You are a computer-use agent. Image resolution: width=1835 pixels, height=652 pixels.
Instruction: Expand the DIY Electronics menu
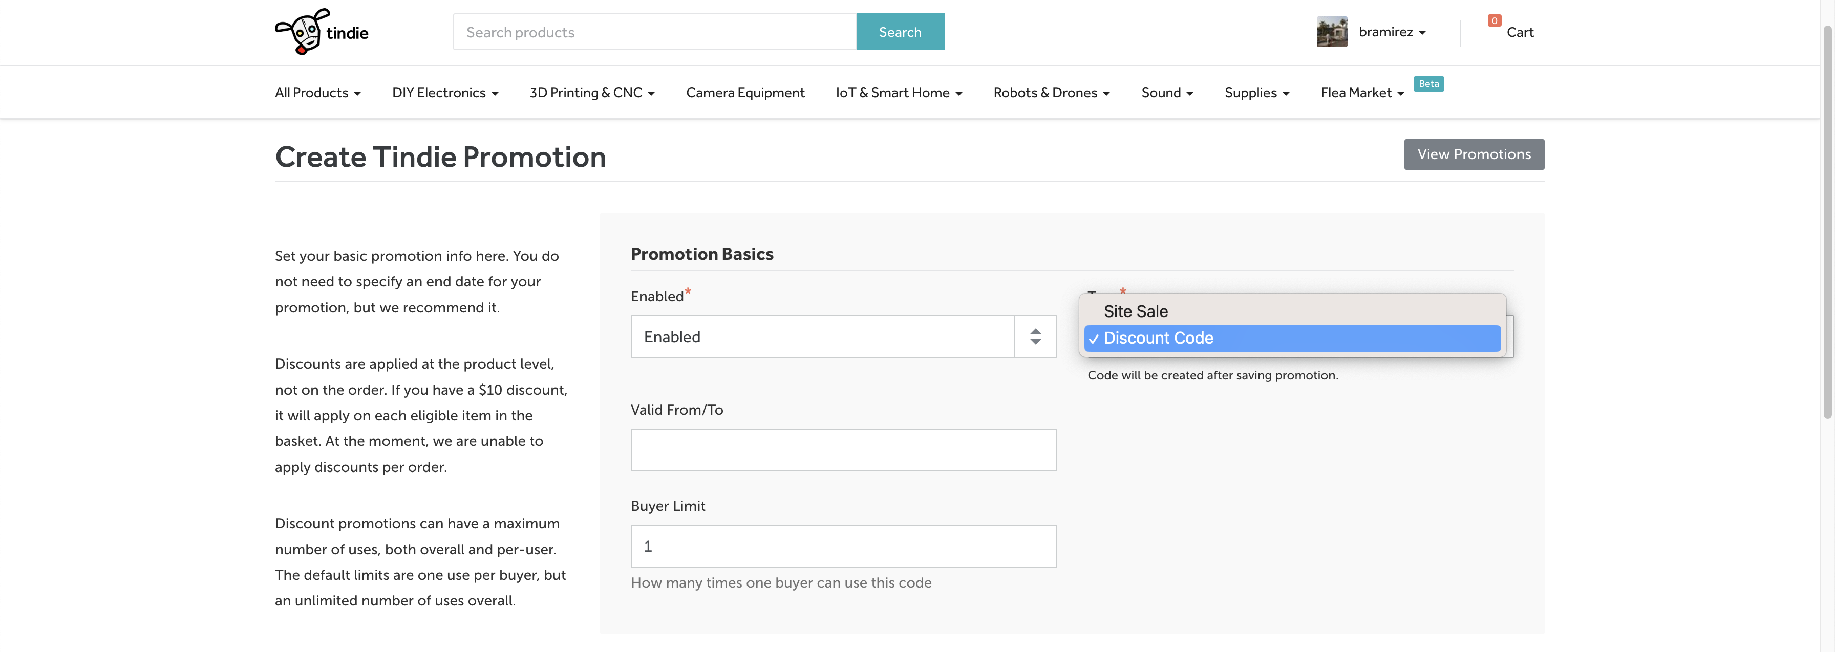pos(444,93)
